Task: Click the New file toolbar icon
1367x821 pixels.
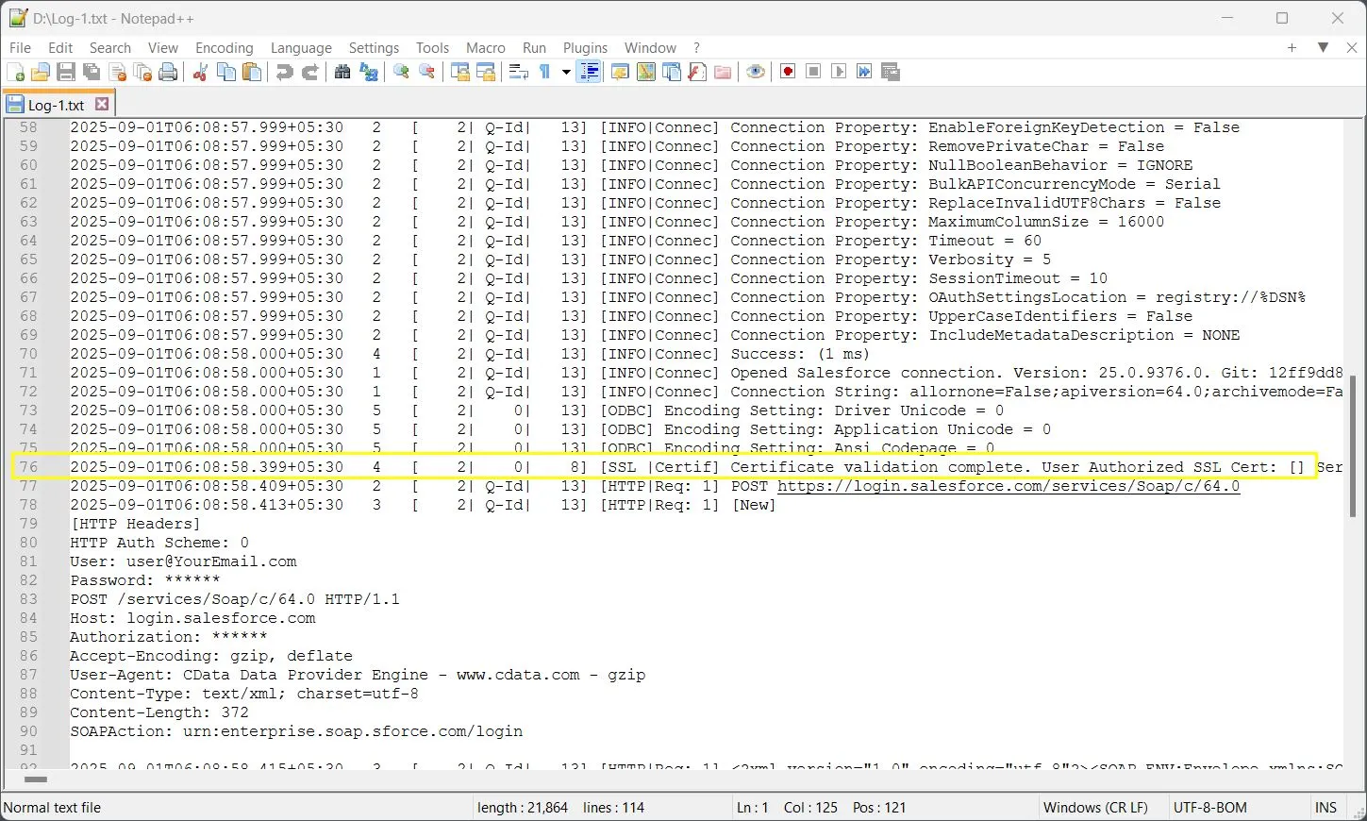Action: click(x=16, y=73)
